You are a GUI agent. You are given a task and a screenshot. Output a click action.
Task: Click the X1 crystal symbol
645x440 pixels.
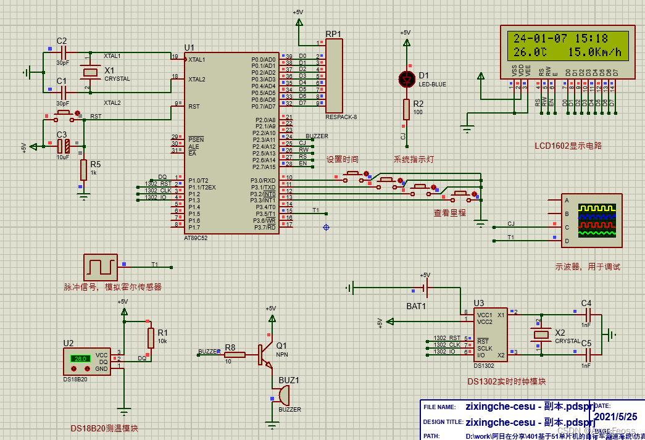(x=91, y=73)
